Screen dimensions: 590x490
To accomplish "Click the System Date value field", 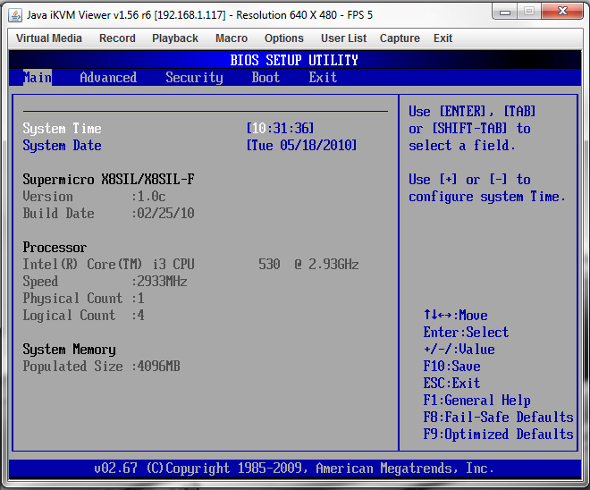I will 302,146.
